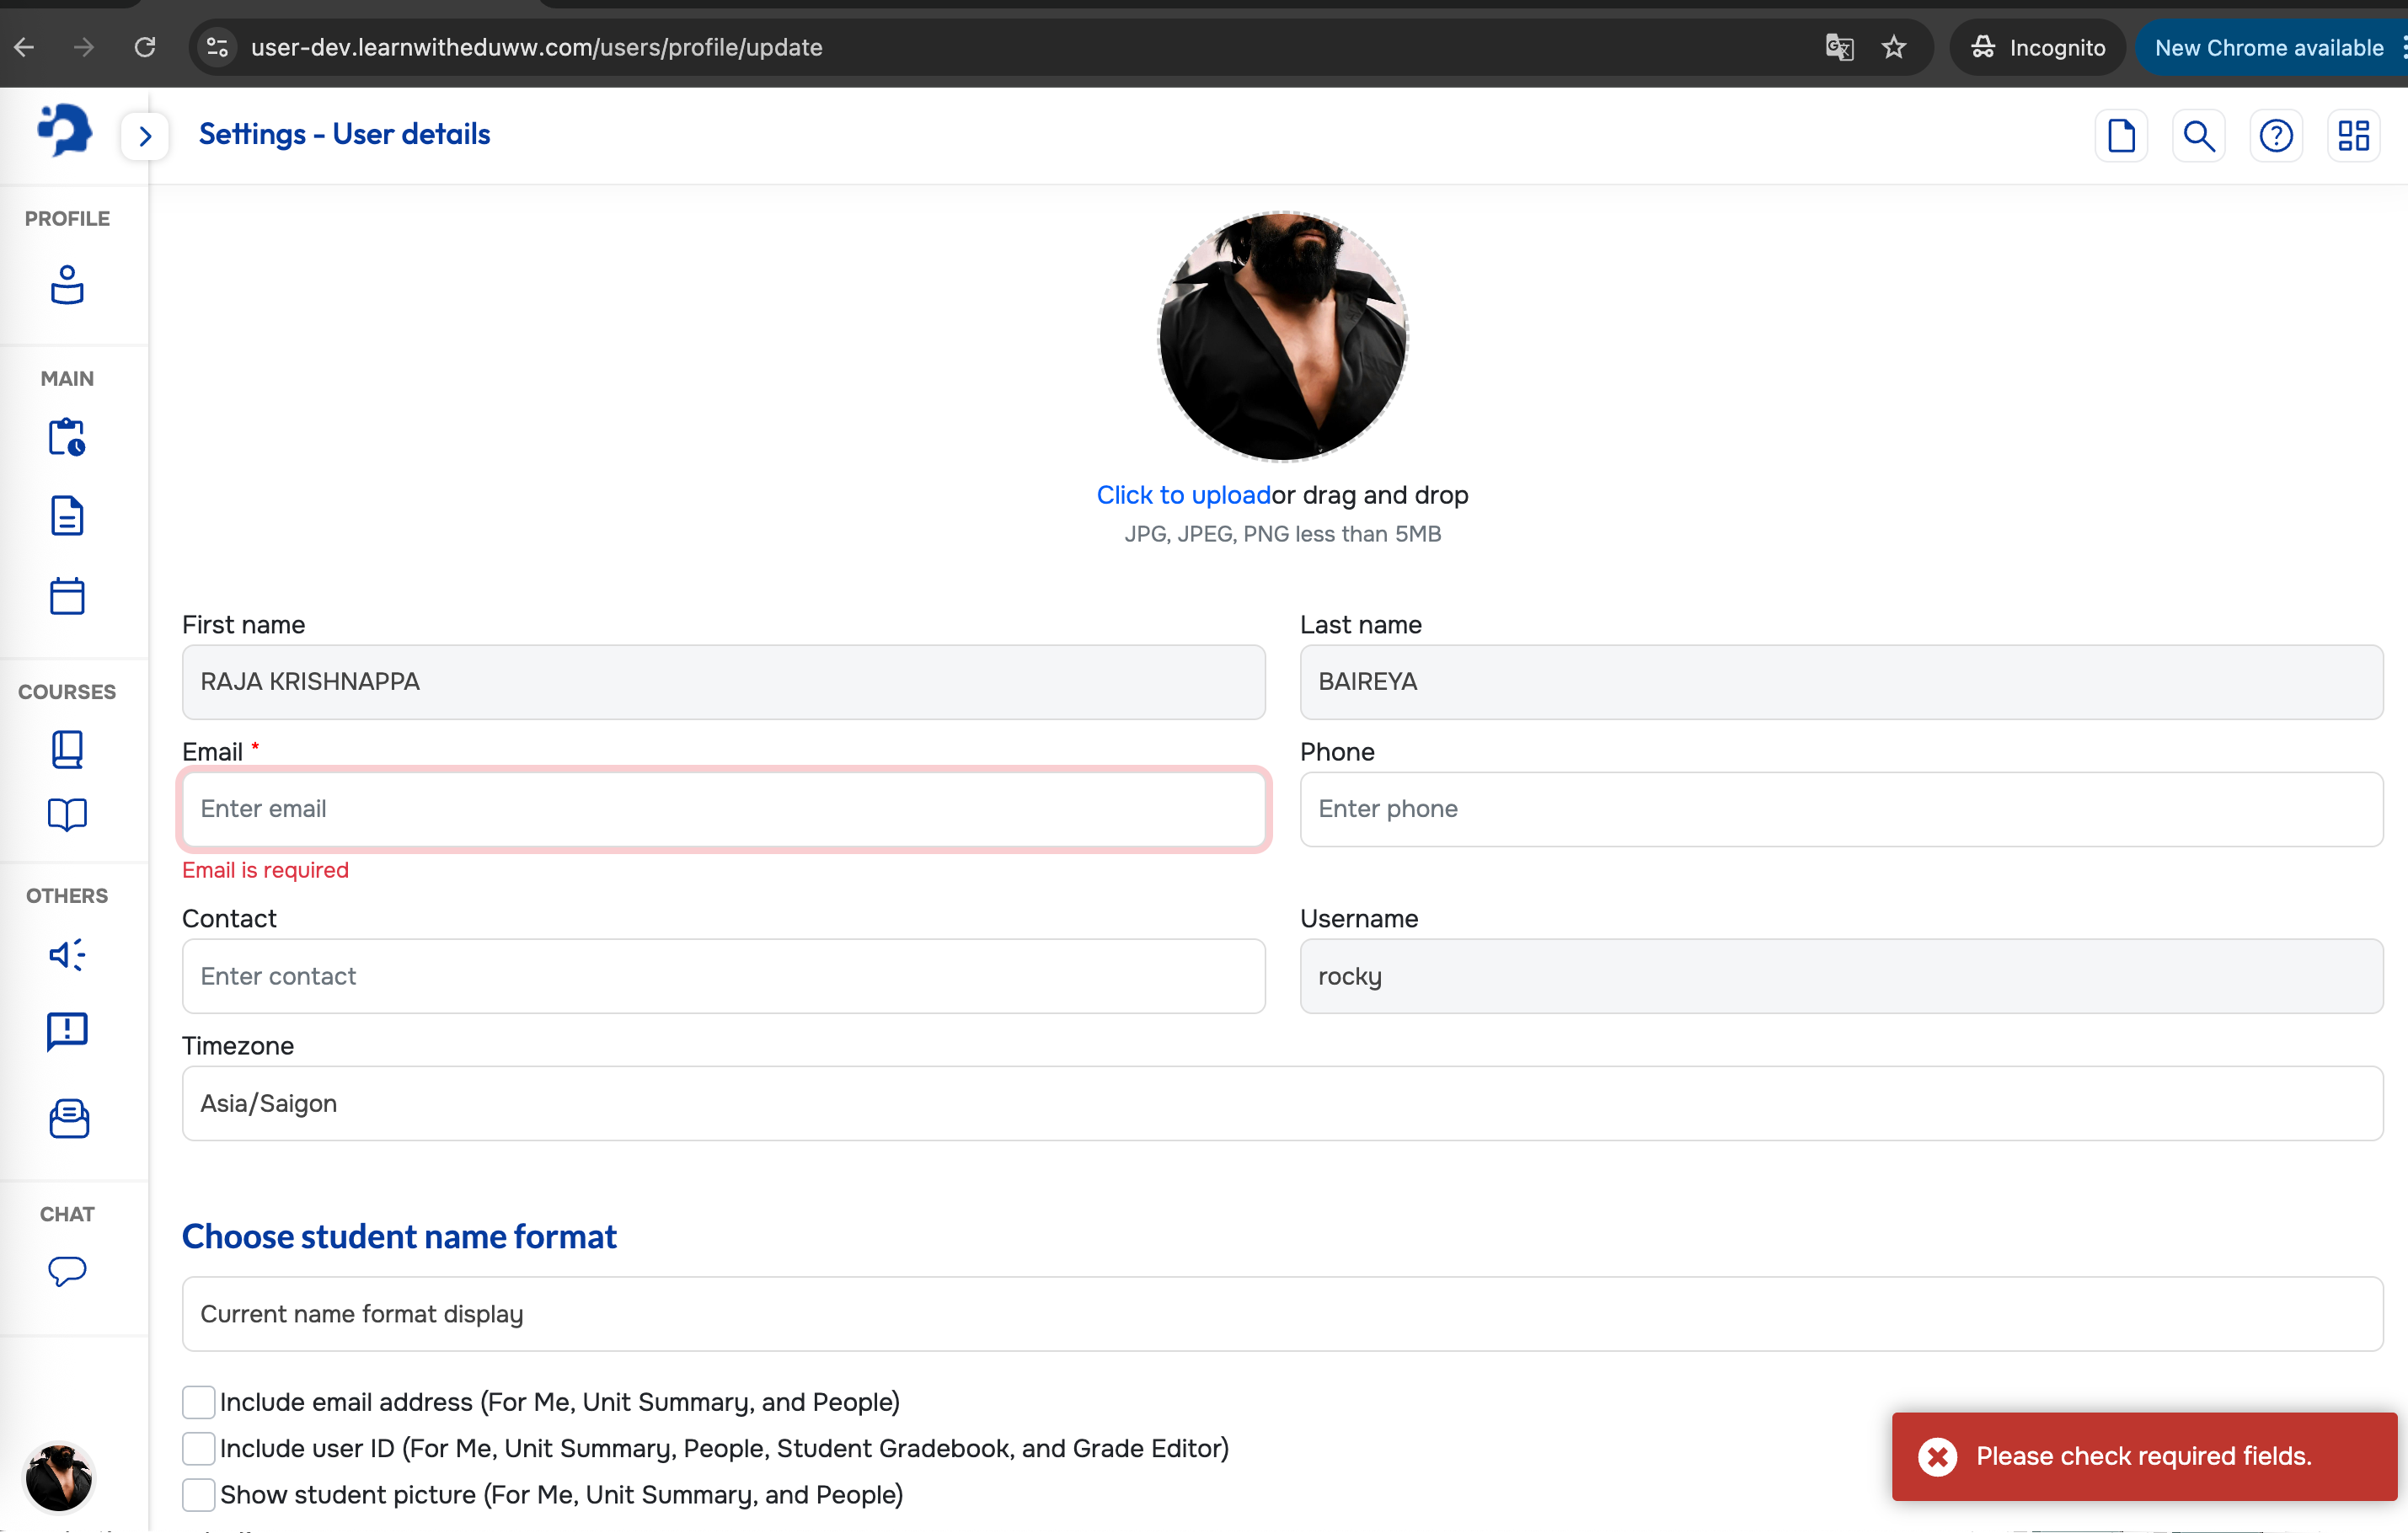Image resolution: width=2408 pixels, height=1533 pixels.
Task: Click the profile picture thumbnail in sidebar bottom
Action: [59, 1477]
